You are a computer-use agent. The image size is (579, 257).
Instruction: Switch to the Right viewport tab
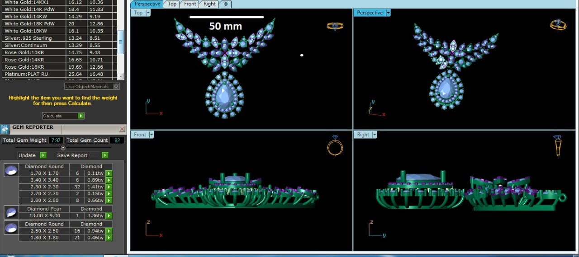pyautogui.click(x=209, y=4)
